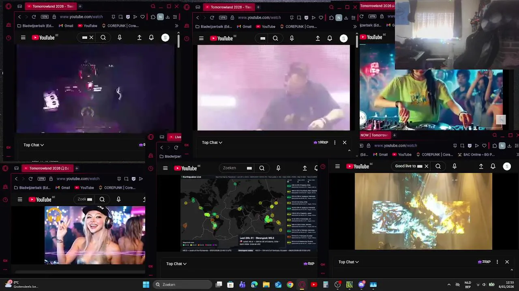519x291 pixels.
Task: Select Tomorrowland 2026 DJ tab in bottom-left window
Action: [47, 168]
